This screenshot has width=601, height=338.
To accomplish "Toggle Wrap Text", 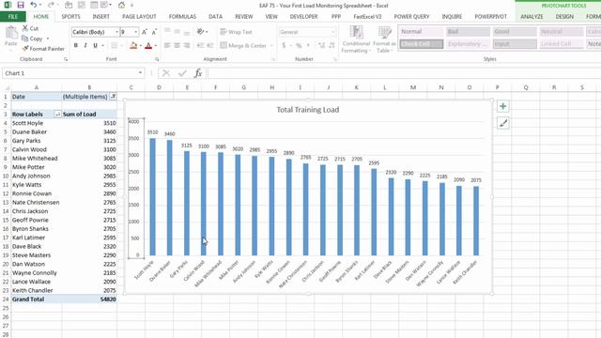I will (236, 32).
